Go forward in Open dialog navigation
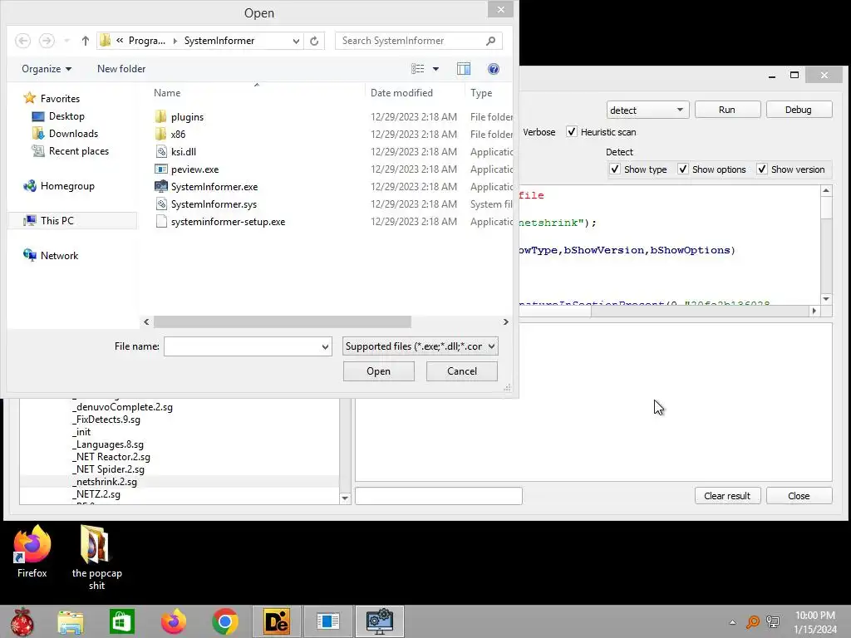The width and height of the screenshot is (851, 638). tap(47, 41)
